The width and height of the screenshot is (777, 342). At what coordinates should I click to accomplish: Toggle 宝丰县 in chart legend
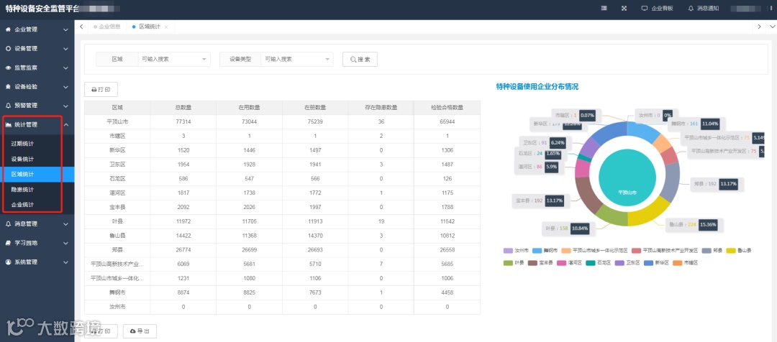click(540, 263)
